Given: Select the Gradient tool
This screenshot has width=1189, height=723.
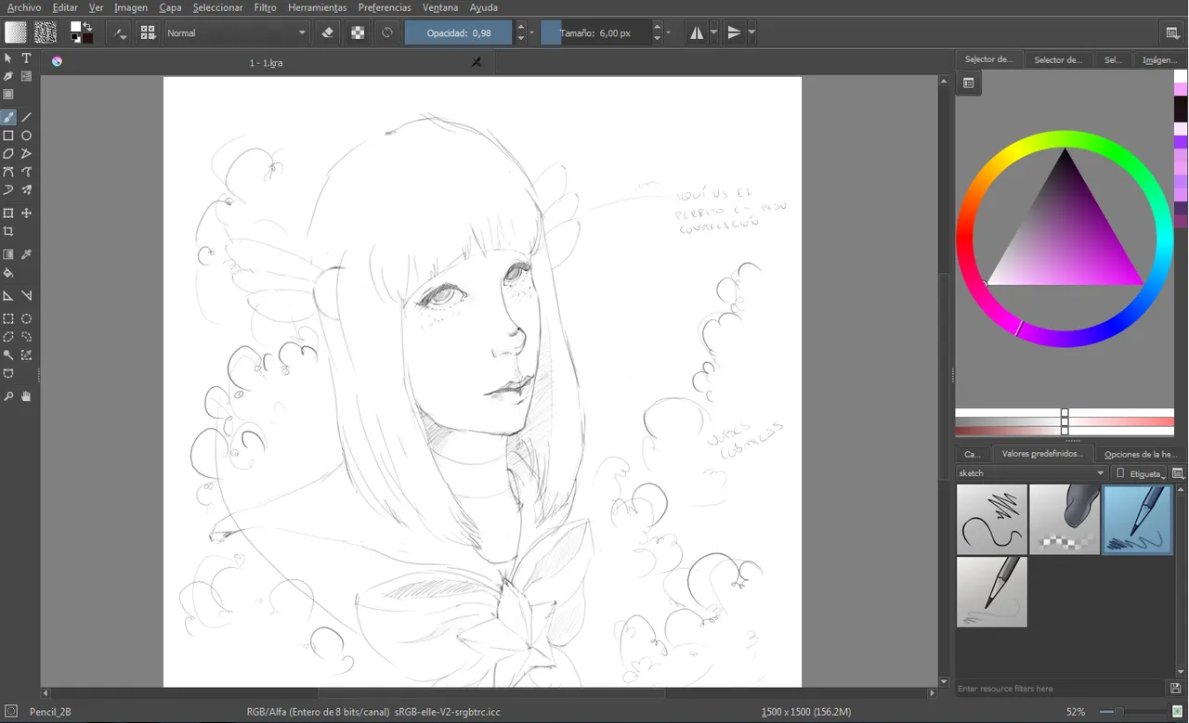Looking at the screenshot, I should point(8,254).
